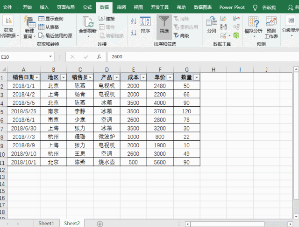The image size is (299, 227).
Task: Click the vertical scrollbar up arrow
Action: coord(296,69)
